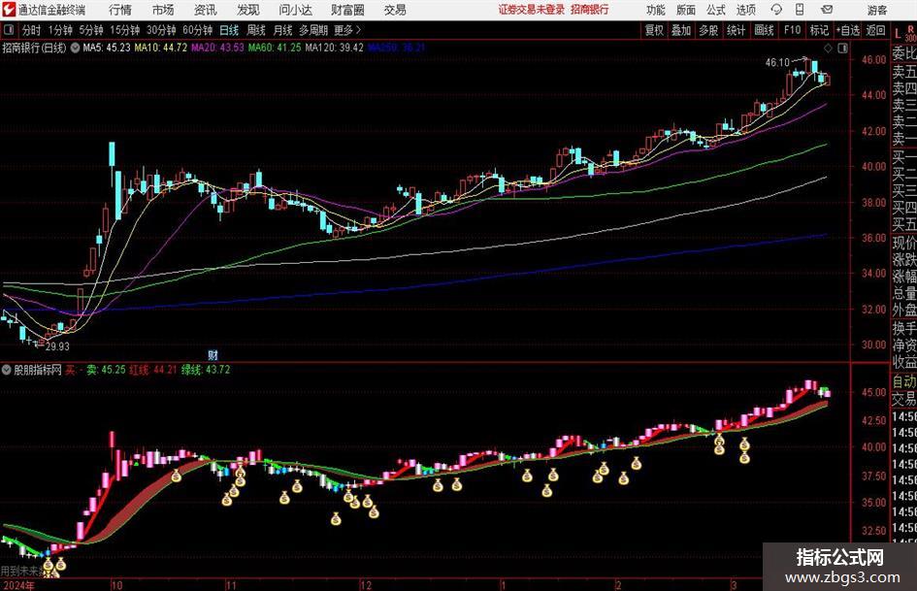917x591 pixels.
Task: Click the 证券交易未登录 login link
Action: [532, 10]
